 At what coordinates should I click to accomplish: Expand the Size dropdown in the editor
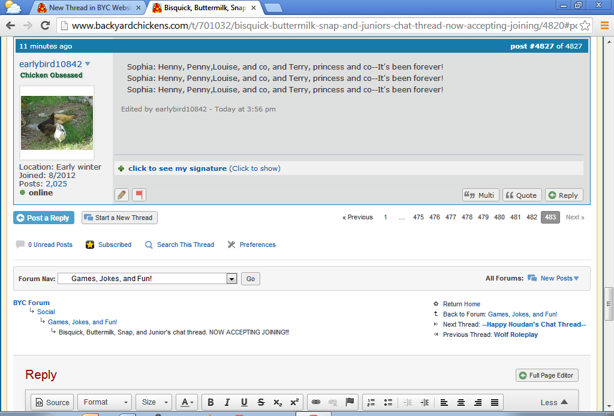[x=154, y=402]
